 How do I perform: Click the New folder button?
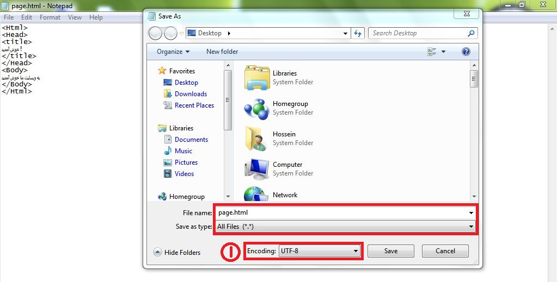(x=222, y=52)
